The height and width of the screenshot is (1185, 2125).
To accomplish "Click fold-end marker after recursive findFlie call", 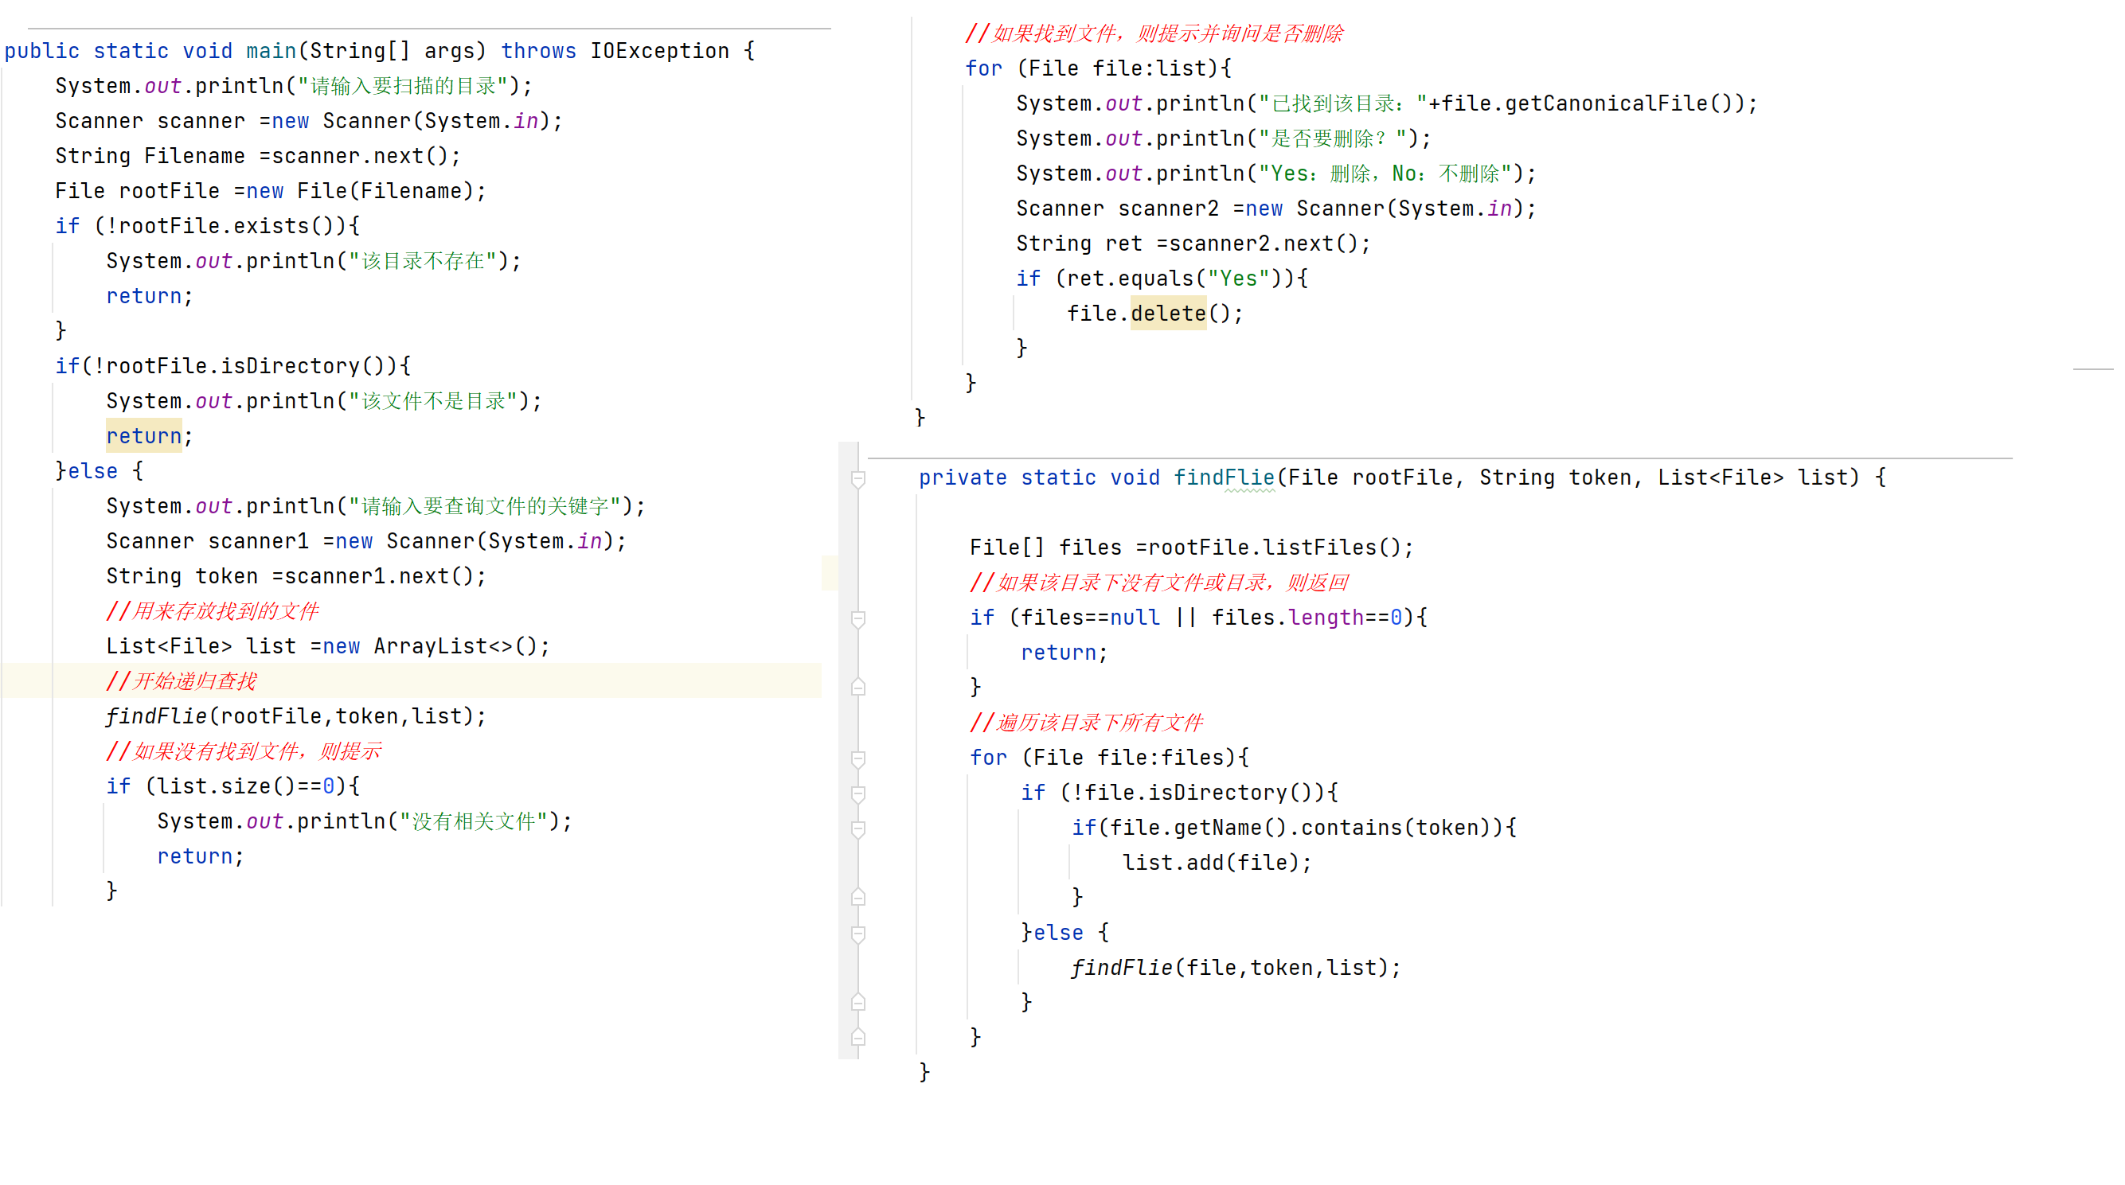I will (858, 1002).
